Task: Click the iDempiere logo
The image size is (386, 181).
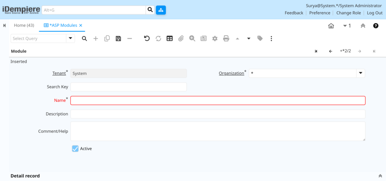Action: click(21, 10)
